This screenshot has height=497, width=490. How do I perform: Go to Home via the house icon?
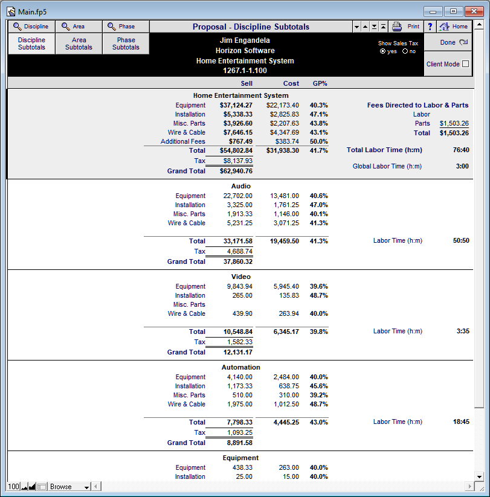pos(454,27)
